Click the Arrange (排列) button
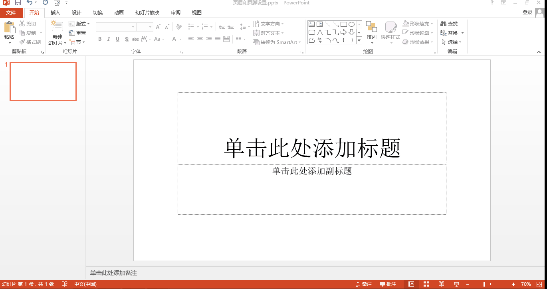Viewport: 547px width, 289px height. tap(372, 33)
